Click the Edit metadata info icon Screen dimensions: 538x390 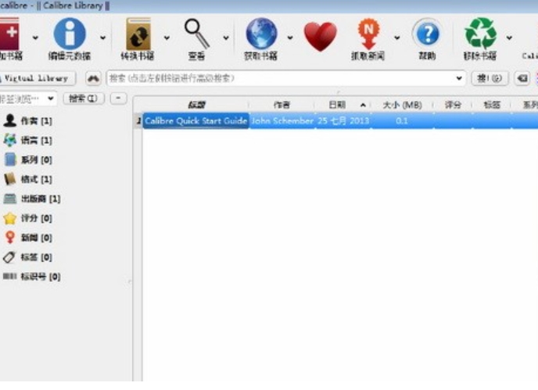(70, 34)
